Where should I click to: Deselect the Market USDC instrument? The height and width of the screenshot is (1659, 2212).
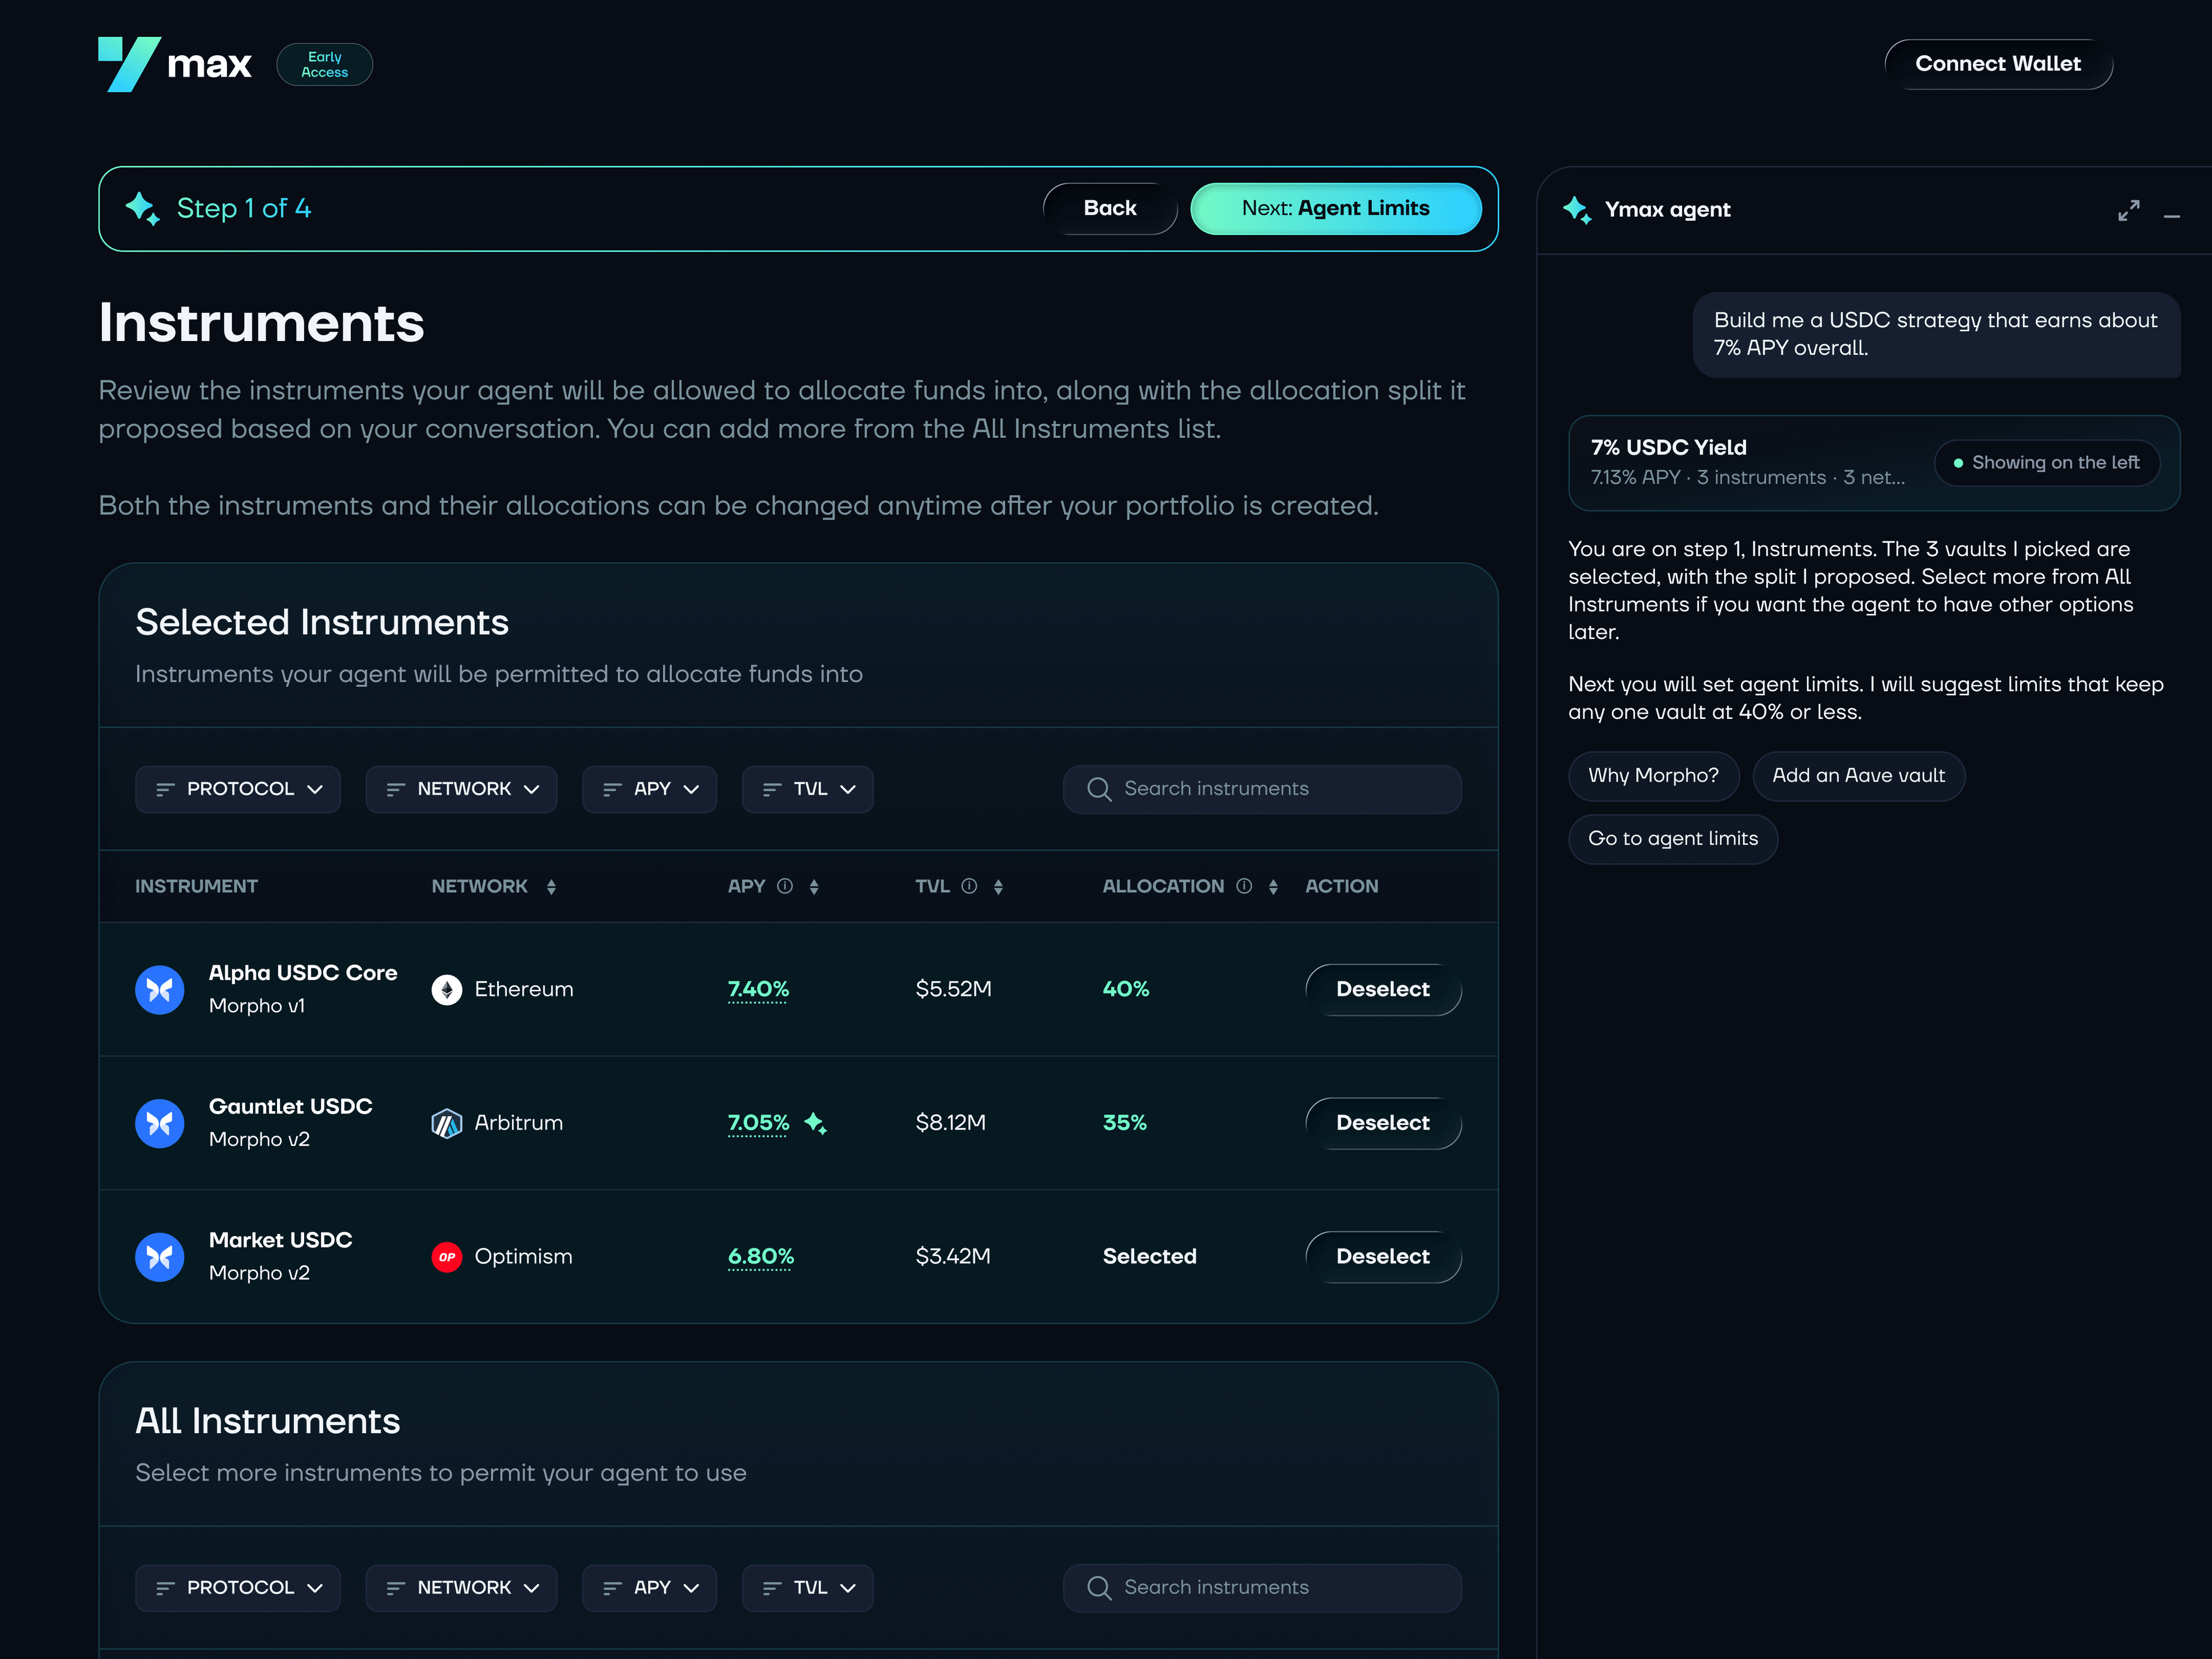click(x=1383, y=1257)
